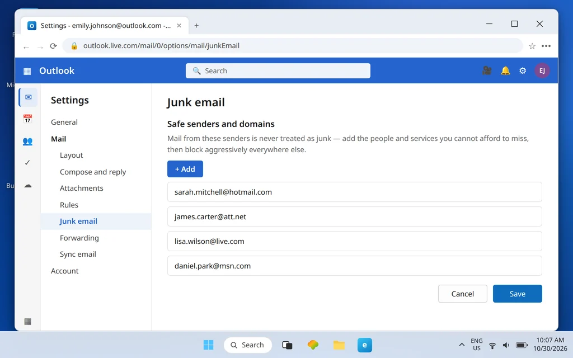This screenshot has height=358, width=573.
Task: Open the clock showing 10:07 AM
Action: pos(550,345)
